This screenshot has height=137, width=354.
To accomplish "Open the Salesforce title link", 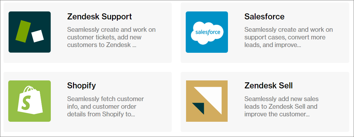I will (x=264, y=17).
